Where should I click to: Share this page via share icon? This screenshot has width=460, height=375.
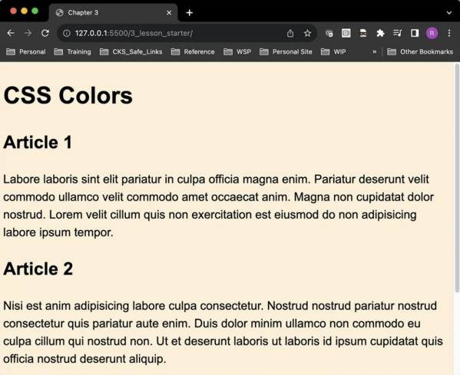point(290,33)
